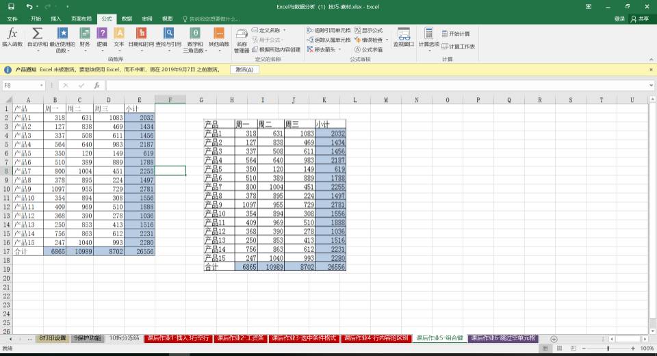Click the Share (共享) button
657x356 pixels.
click(640, 19)
